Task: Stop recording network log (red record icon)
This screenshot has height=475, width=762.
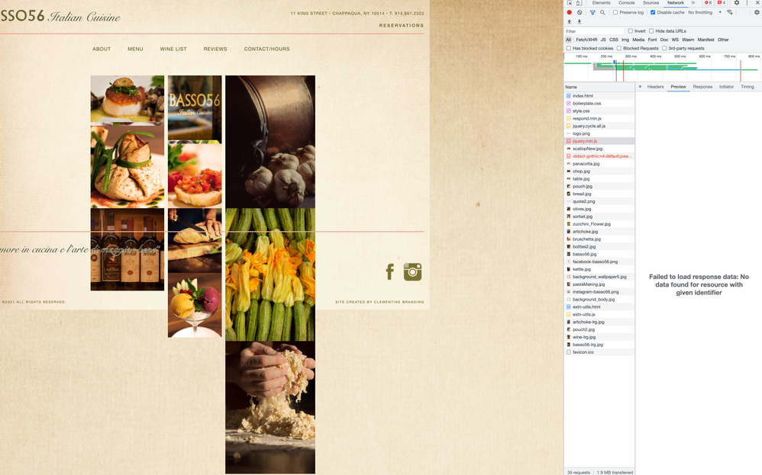Action: 570,12
